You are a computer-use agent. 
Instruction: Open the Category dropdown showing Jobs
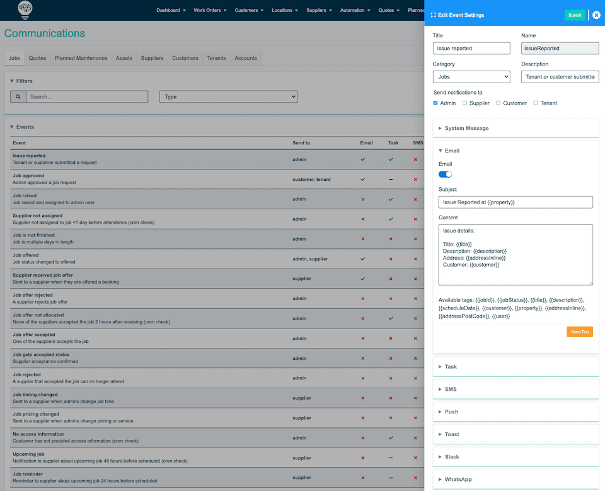471,76
